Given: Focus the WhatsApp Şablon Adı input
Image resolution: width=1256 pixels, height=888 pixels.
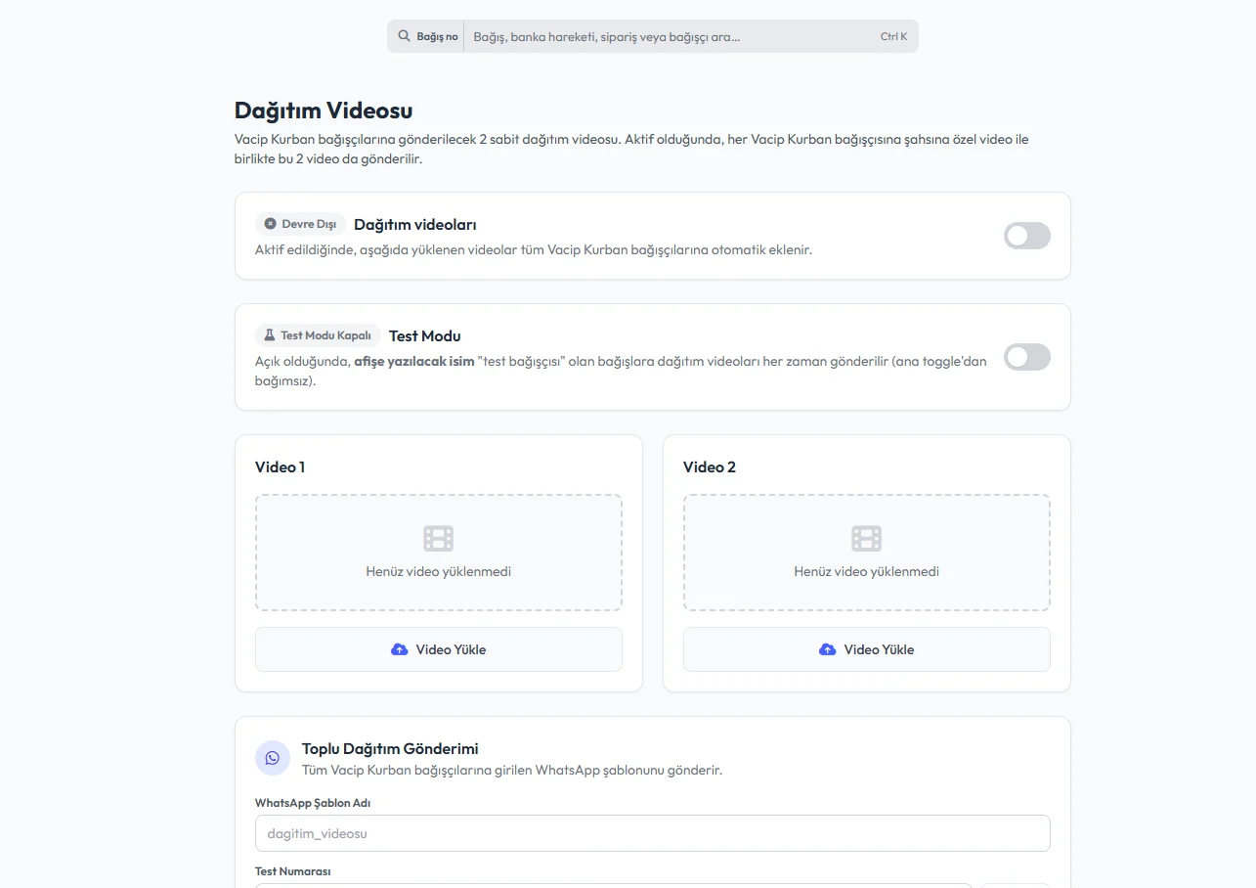Looking at the screenshot, I should coord(652,833).
